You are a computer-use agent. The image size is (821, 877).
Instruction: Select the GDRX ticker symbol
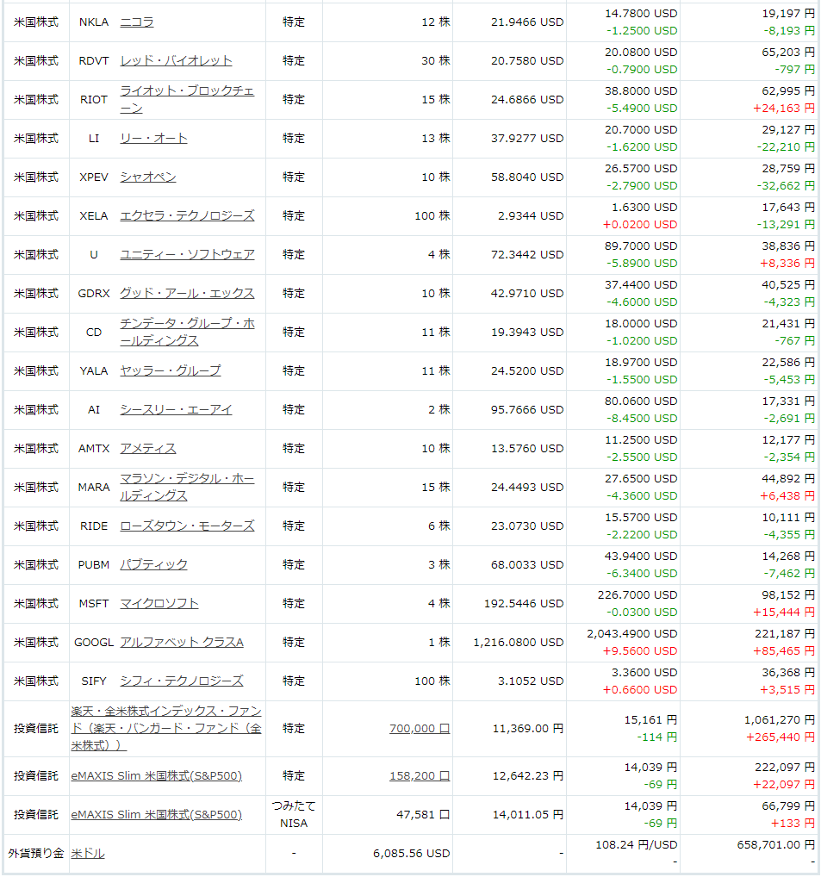click(93, 293)
